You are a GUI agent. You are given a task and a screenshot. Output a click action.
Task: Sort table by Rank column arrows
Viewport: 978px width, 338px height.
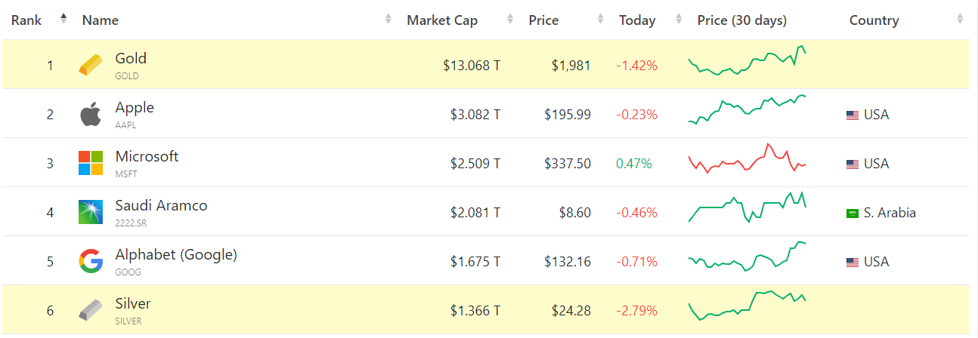[x=63, y=19]
